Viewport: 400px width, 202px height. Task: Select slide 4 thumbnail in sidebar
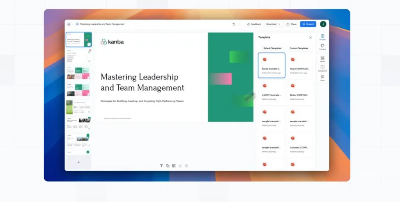coord(79,90)
